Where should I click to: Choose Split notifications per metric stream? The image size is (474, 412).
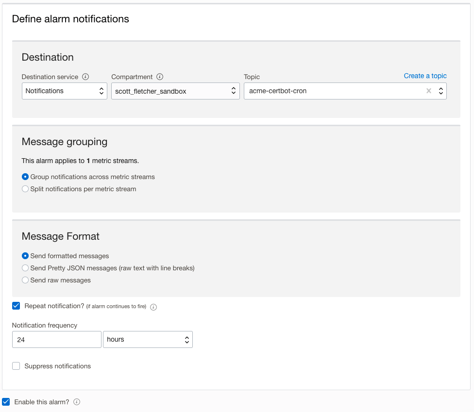pos(25,189)
